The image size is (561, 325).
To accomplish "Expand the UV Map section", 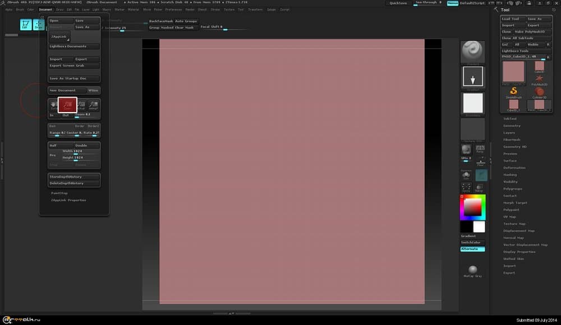I will [509, 217].
